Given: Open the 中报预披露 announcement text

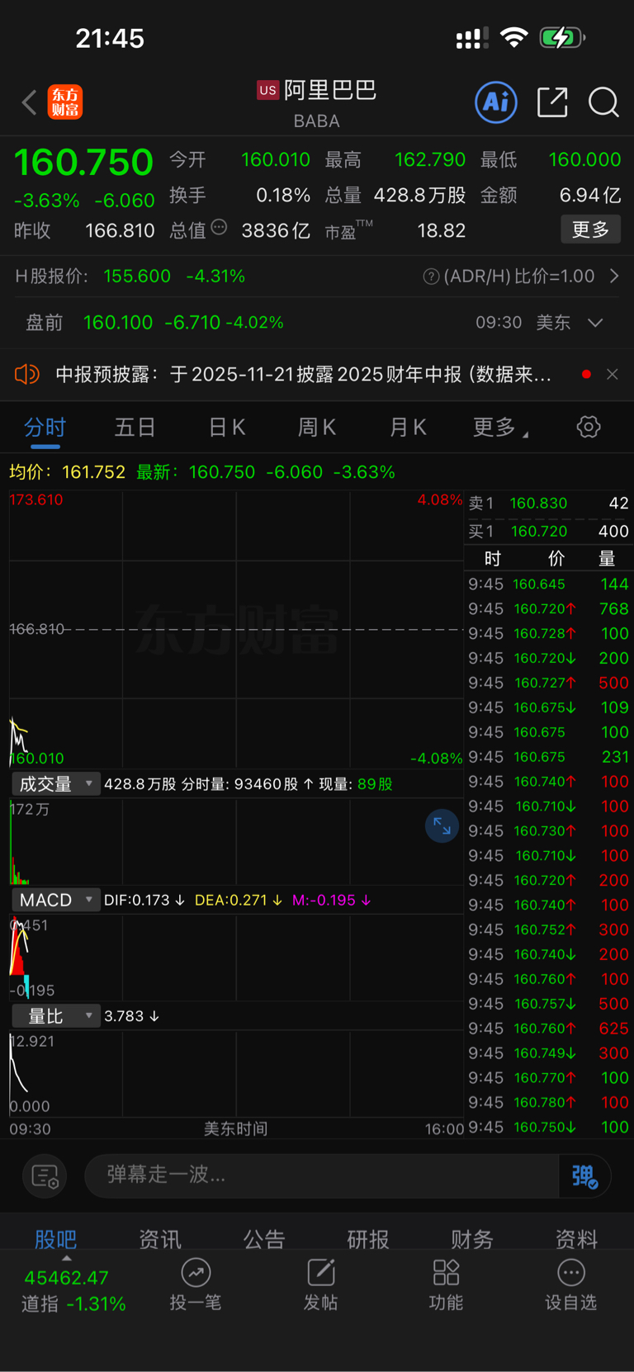Looking at the screenshot, I should (304, 375).
